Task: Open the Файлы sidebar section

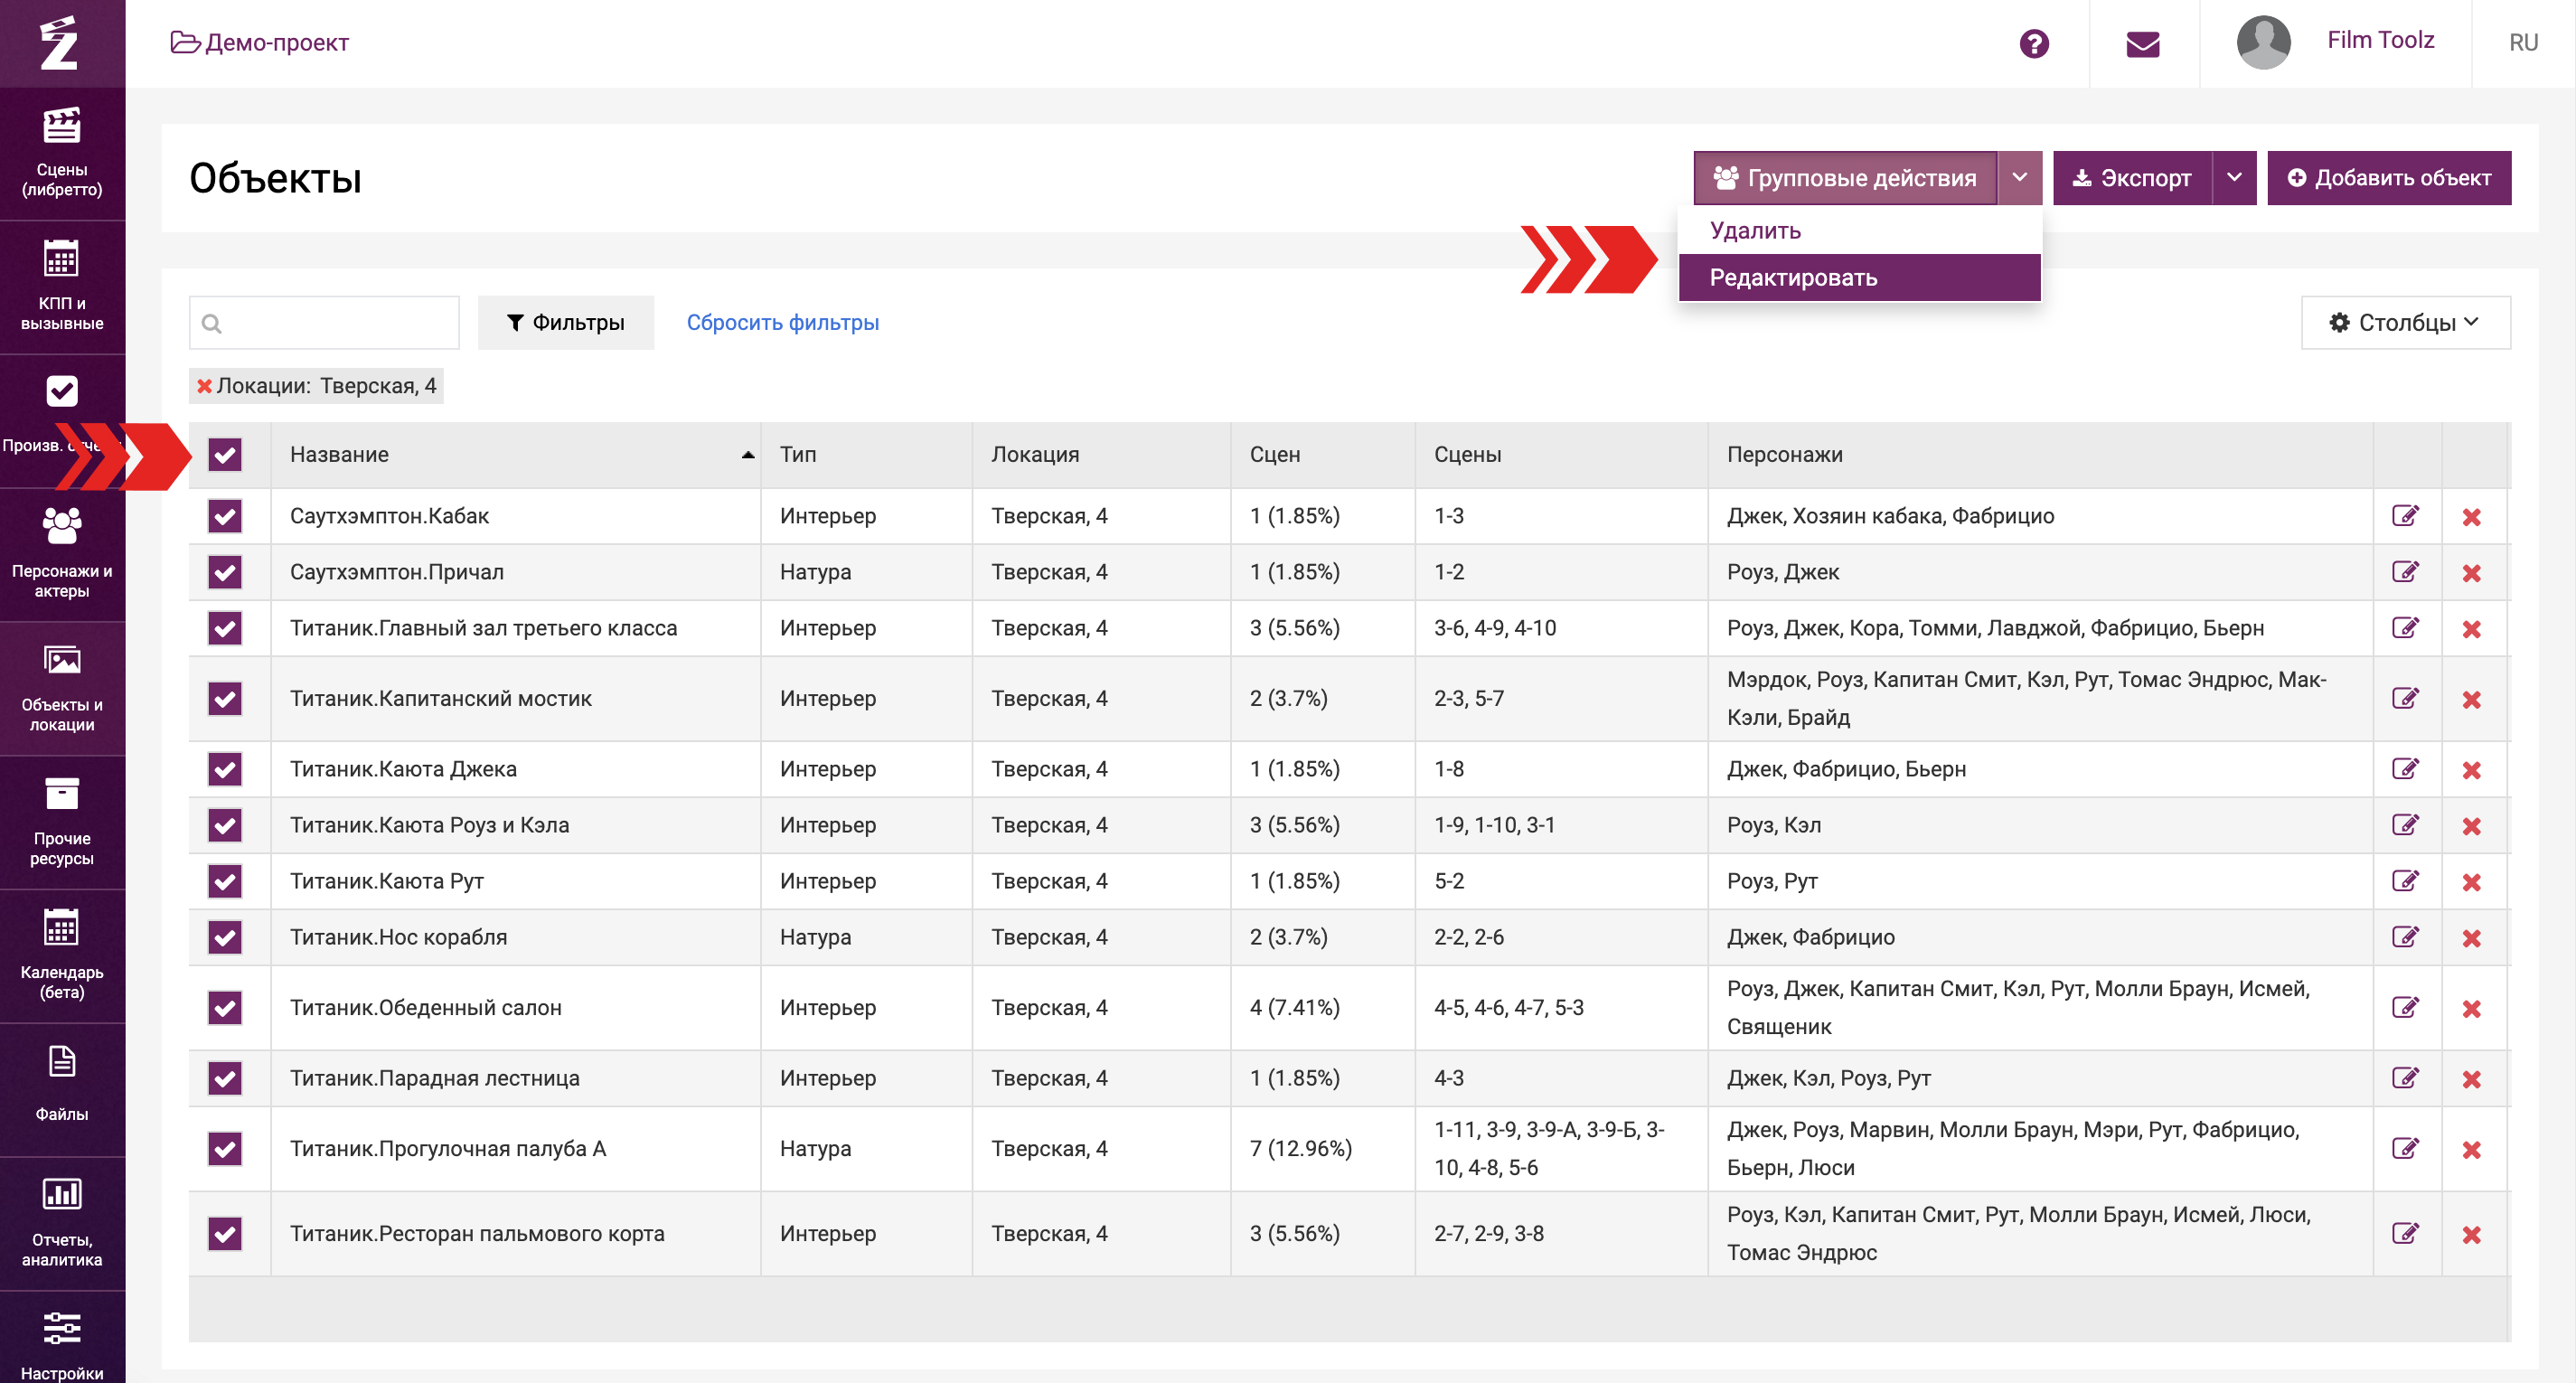Action: tap(62, 1090)
